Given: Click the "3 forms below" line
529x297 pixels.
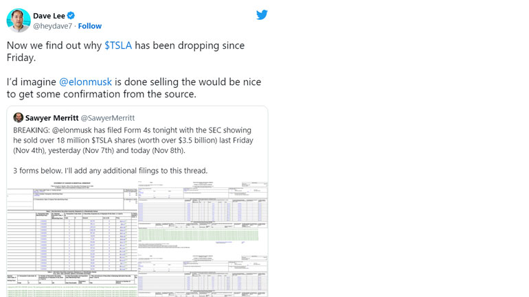Looking at the screenshot, I should pos(110,170).
